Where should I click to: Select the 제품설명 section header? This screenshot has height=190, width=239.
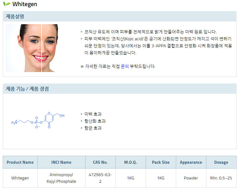[120, 16]
